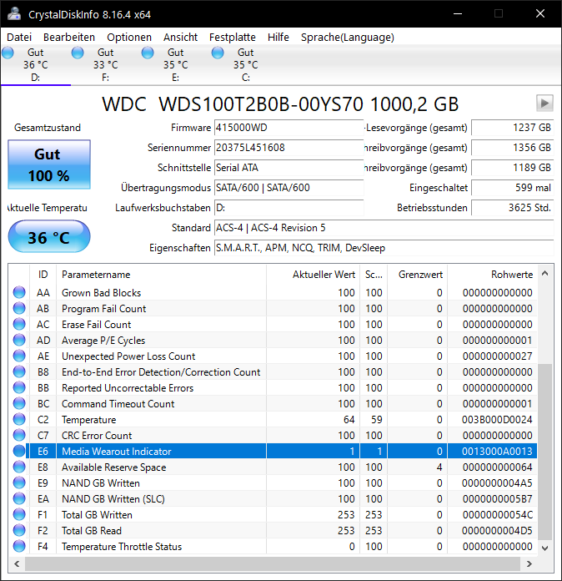Click the vertical scrollbar thumb in the SMART table
Image resolution: width=562 pixels, height=581 pixels.
pos(545,452)
